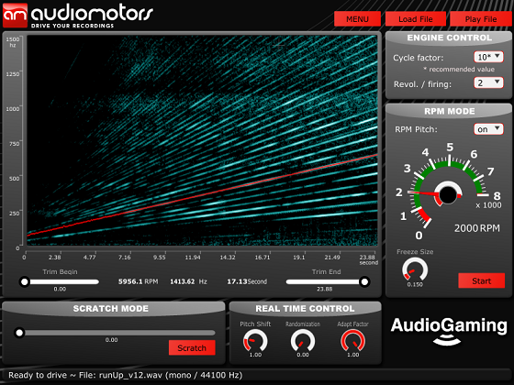Viewport: 514px width, 385px height.
Task: Click the Freeze Size value 0.150
Action: pos(415,285)
